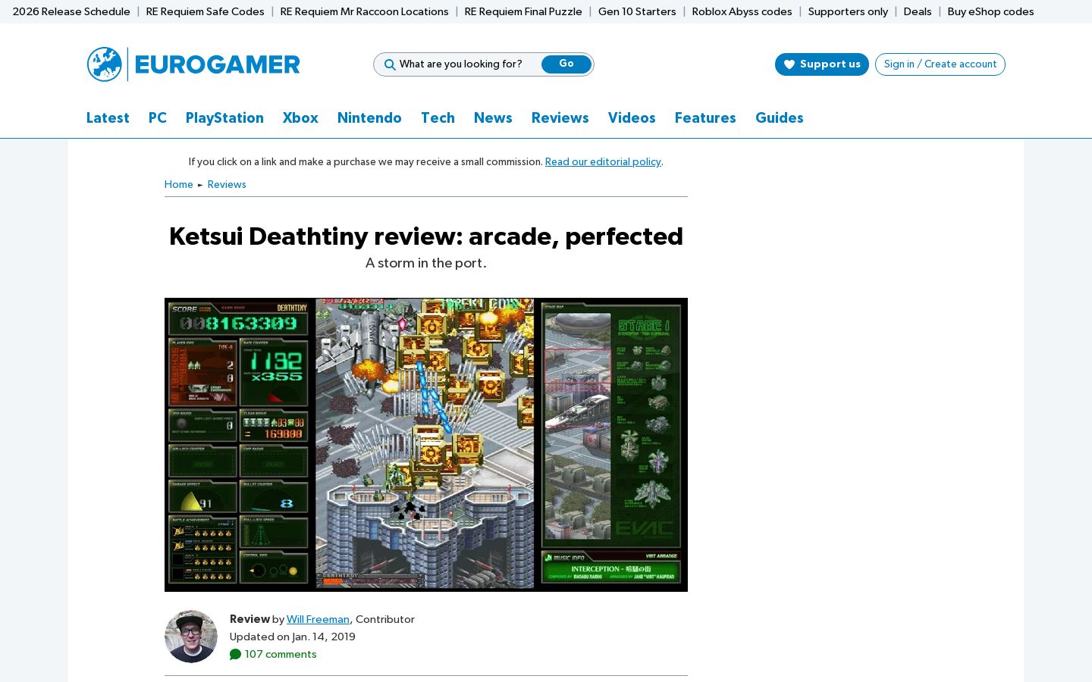Open the Supporters only link
This screenshot has height=682, width=1092.
pyautogui.click(x=848, y=11)
